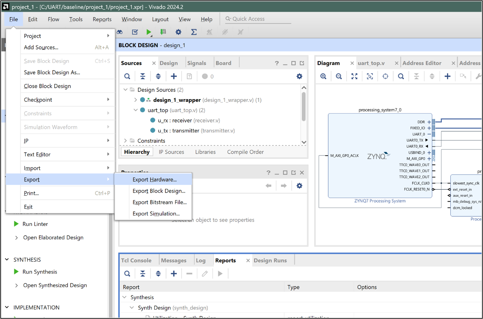Collapse the Properties panel with minimize icon
Image resolution: width=483 pixels, height=319 pixels.
click(x=276, y=172)
